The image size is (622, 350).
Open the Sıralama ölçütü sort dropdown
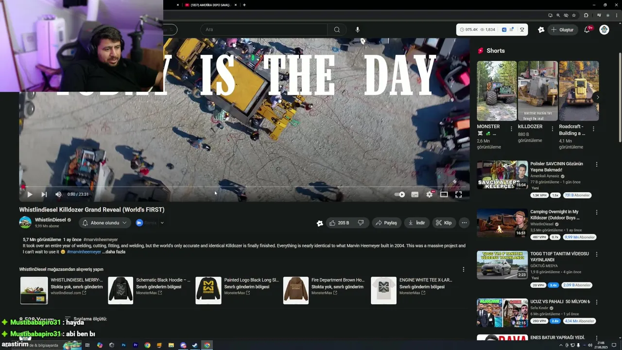pos(86,319)
